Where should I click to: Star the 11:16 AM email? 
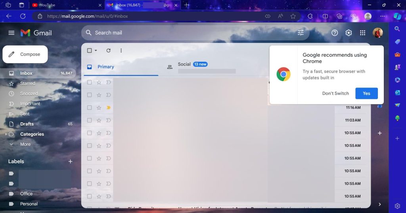click(x=99, y=108)
